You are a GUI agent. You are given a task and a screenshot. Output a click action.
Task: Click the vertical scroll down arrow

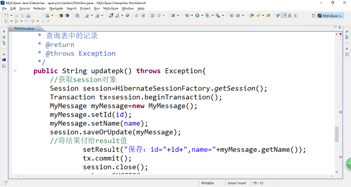337,172
